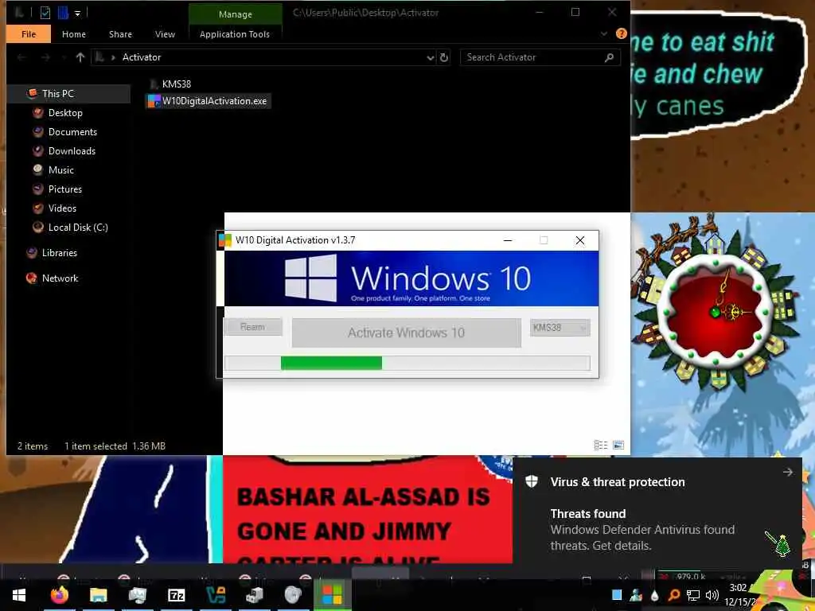
Task: Click the New folder quick access icon
Action: point(63,13)
